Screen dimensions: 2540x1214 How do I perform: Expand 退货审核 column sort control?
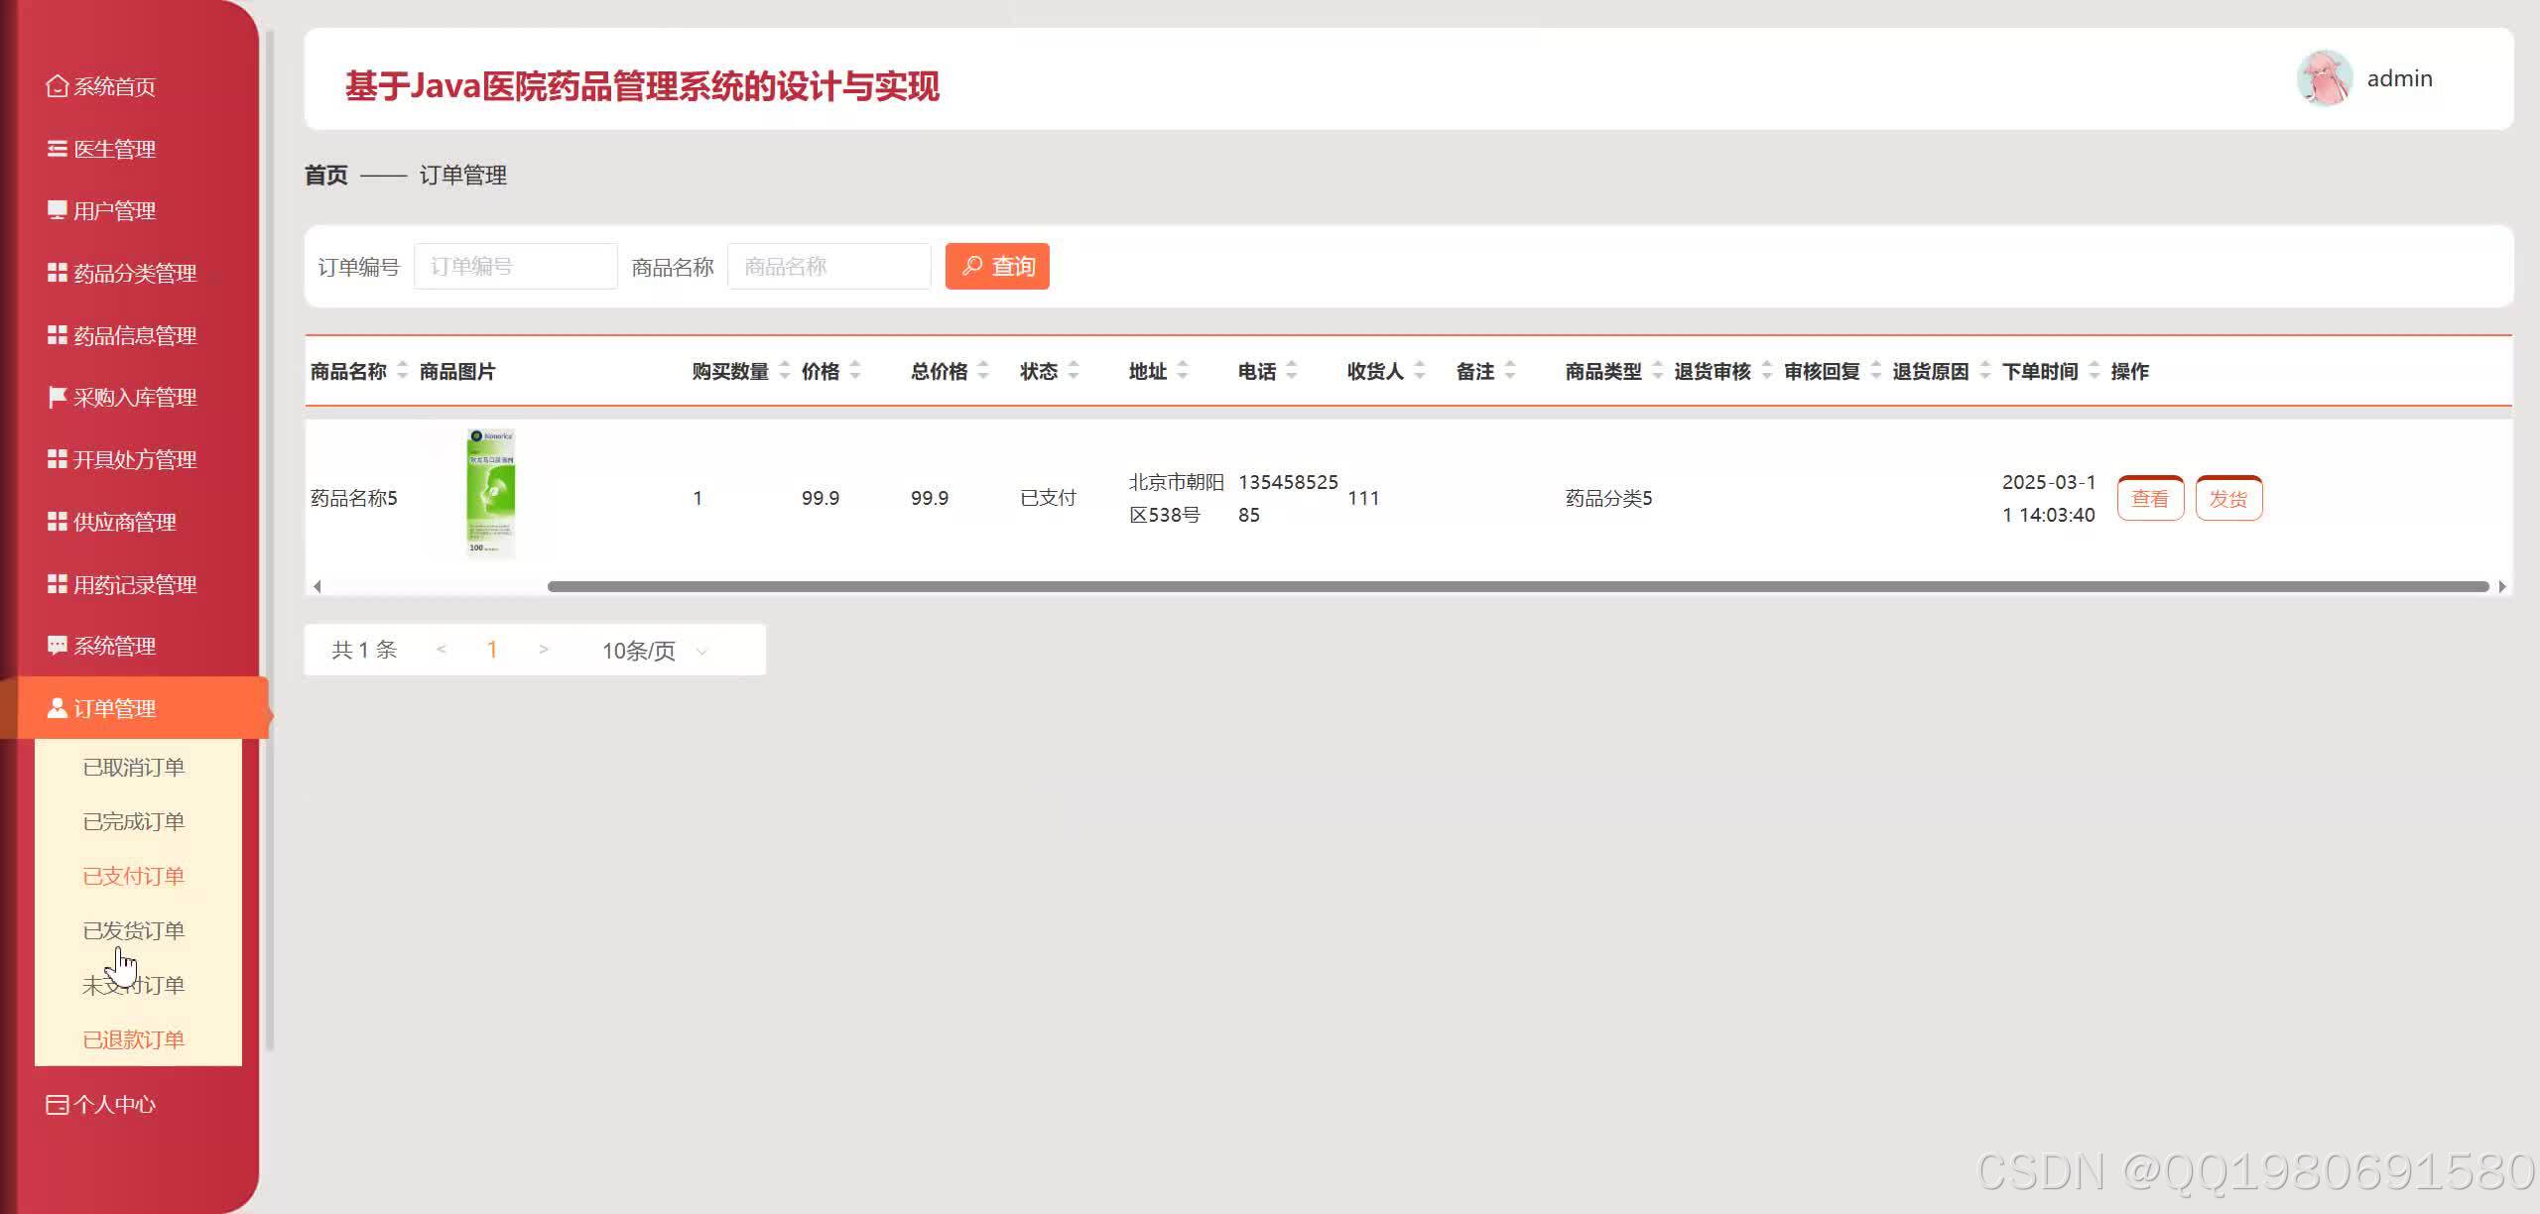tap(1767, 371)
